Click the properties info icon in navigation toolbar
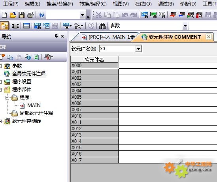 28,57
